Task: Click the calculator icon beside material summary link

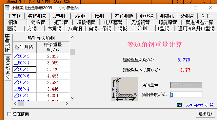Action: (x=179, y=105)
